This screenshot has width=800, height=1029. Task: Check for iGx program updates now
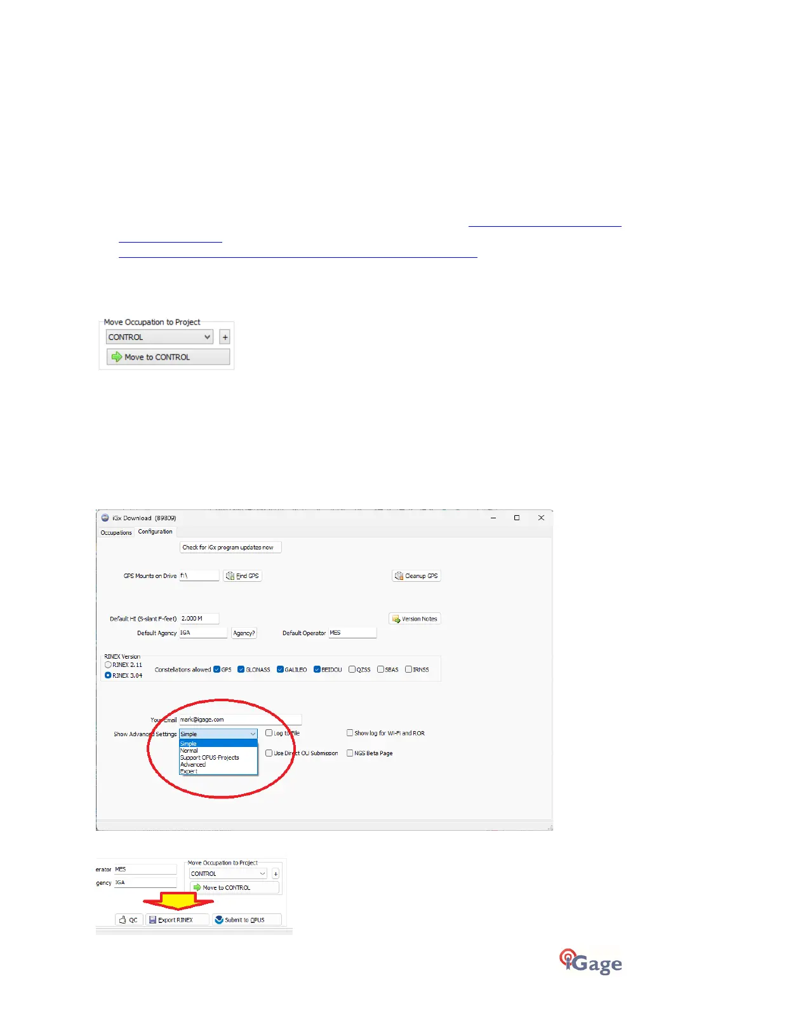click(230, 547)
